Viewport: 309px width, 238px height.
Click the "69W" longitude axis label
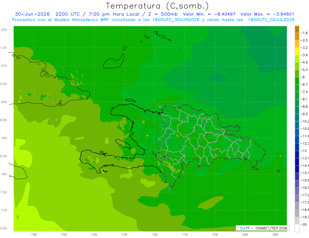click(245, 235)
